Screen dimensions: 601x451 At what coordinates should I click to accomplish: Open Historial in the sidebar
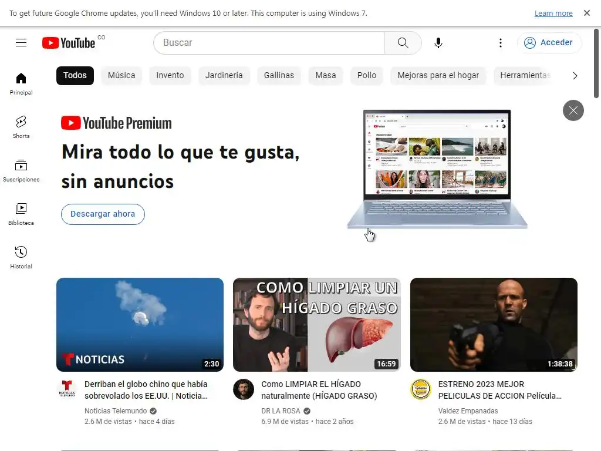coord(21,257)
